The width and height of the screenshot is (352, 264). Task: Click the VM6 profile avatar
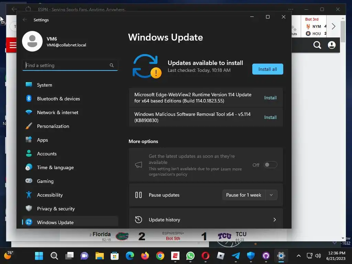point(32,41)
